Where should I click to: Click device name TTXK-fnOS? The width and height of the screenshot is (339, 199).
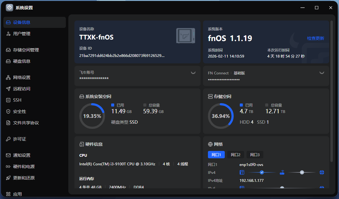coord(96,37)
